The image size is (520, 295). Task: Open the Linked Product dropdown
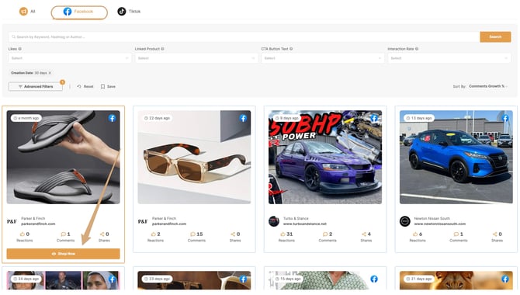[196, 58]
